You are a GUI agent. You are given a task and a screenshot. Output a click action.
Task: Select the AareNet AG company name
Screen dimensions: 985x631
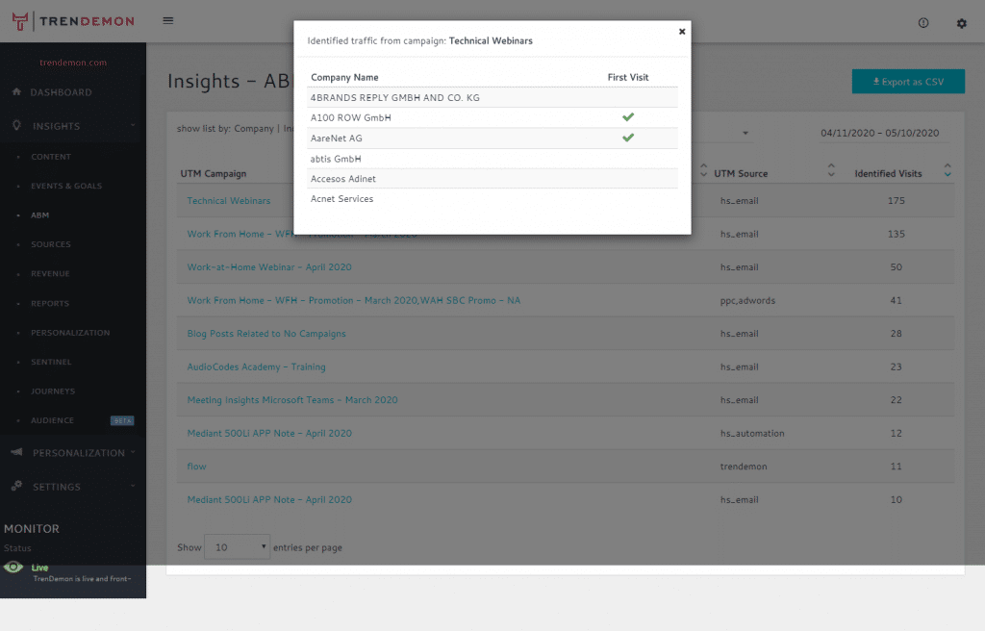[336, 139]
